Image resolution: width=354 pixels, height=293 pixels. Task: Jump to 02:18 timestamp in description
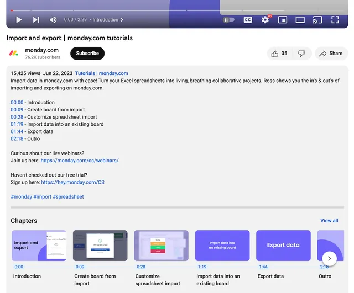[x=17, y=138]
